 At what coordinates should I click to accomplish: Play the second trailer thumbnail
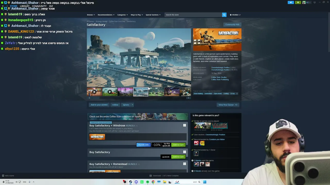tap(110, 92)
